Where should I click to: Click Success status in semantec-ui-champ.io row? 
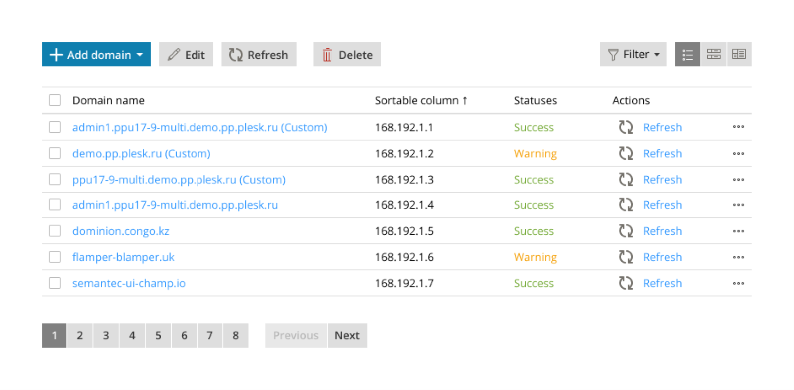click(534, 283)
